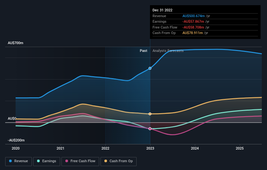Click the 2021 x-axis label
Image resolution: width=267 pixels, height=170 pixels.
(60, 148)
